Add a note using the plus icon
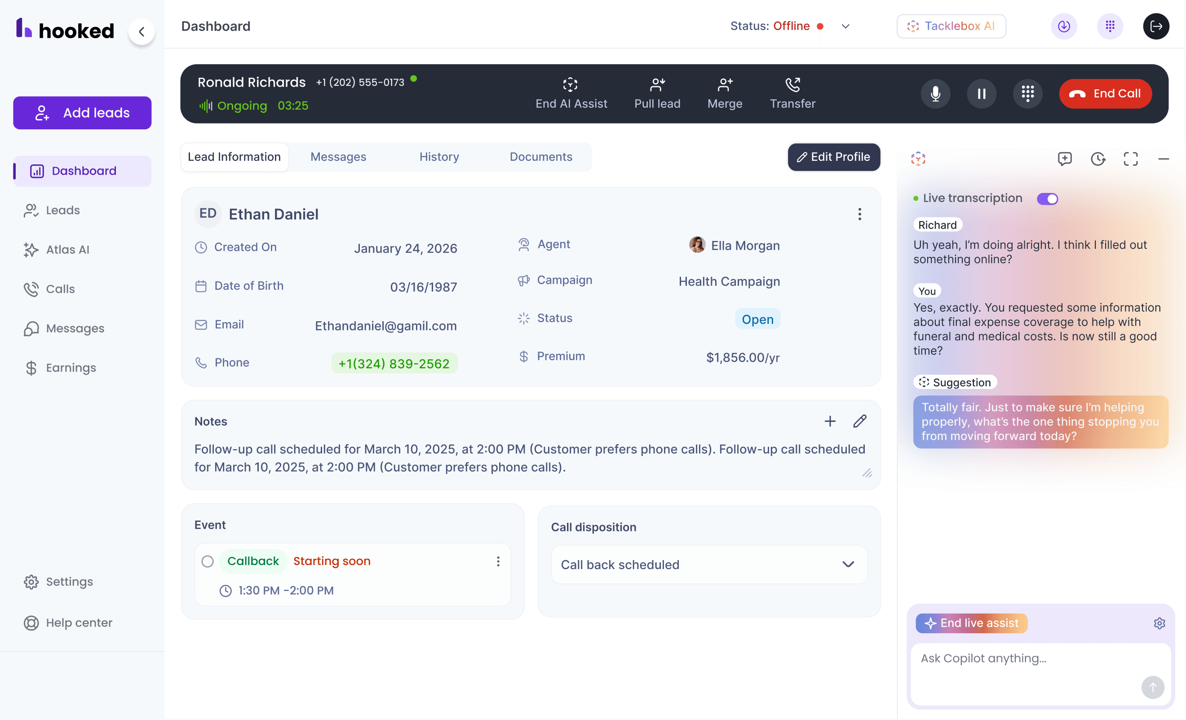Screen dimensions: 1186x720 click(x=830, y=421)
